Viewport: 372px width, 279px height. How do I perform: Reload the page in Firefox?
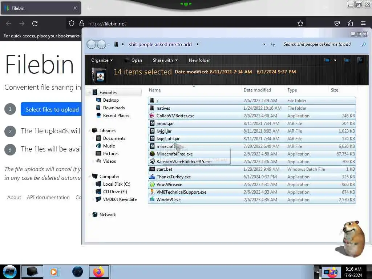point(35,24)
